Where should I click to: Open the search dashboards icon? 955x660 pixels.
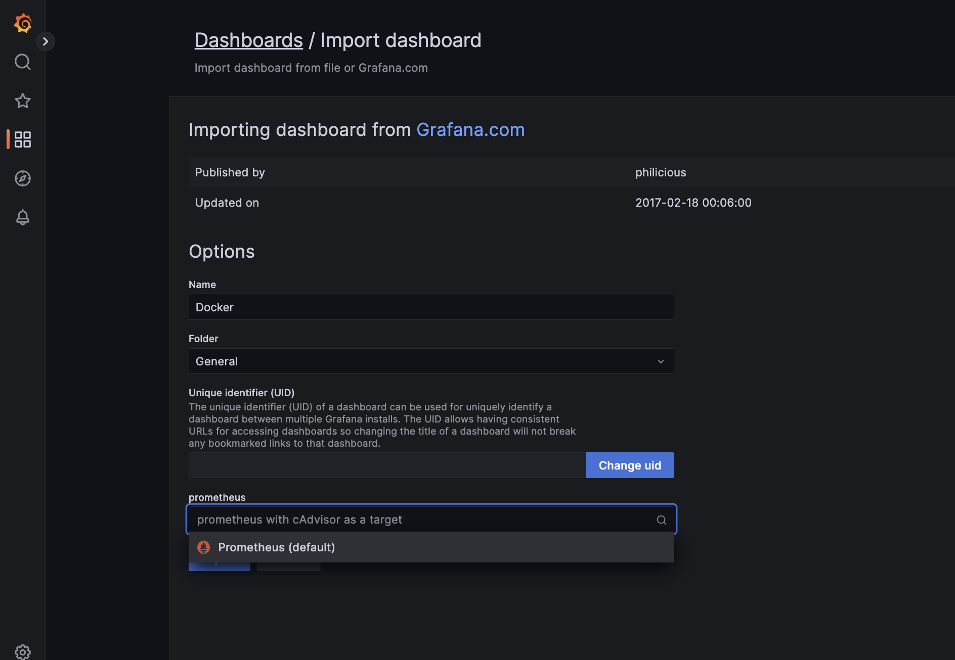coord(23,62)
